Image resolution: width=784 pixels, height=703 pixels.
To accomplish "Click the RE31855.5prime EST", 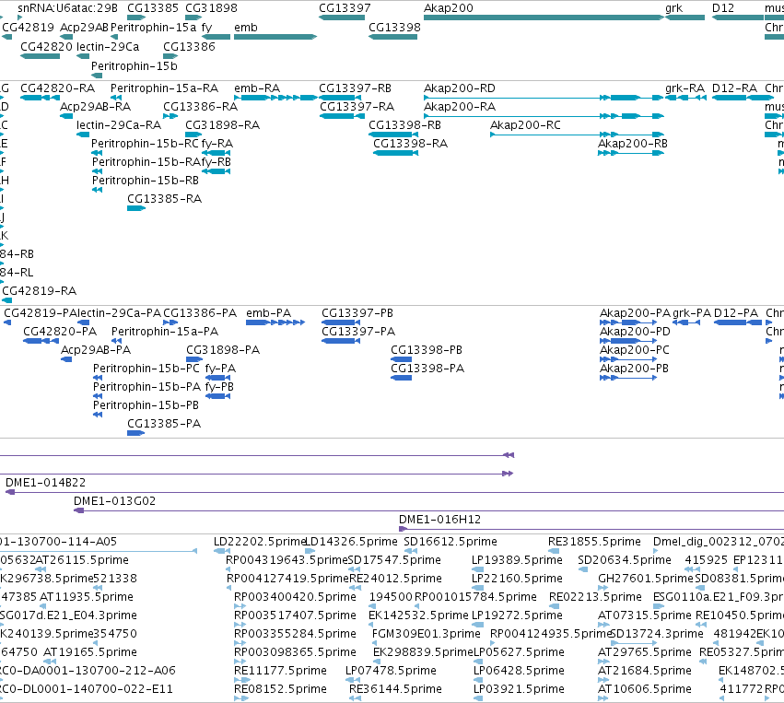I will [554, 551].
